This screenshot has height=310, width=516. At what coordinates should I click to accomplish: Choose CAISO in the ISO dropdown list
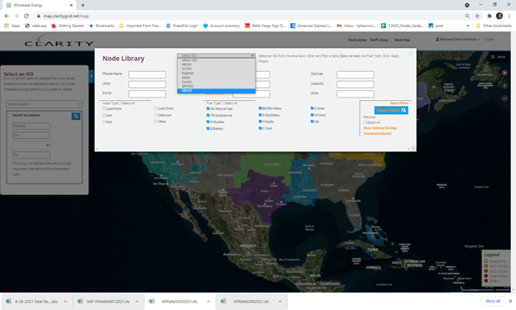pos(216,82)
